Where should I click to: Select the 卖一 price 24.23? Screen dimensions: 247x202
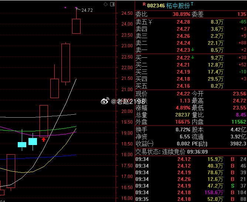coord(183,50)
